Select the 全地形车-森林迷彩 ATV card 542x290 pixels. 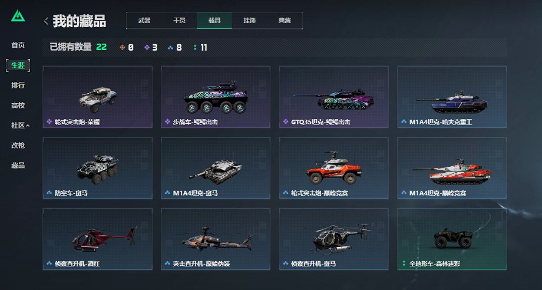[452, 239]
